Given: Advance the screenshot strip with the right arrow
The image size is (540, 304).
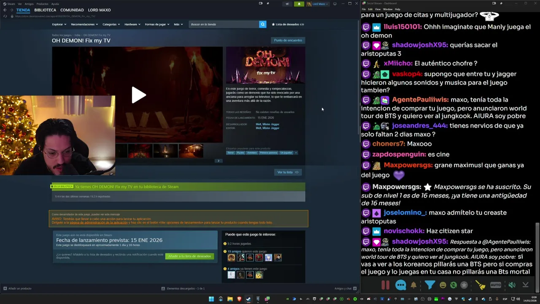Looking at the screenshot, I should (x=218, y=161).
